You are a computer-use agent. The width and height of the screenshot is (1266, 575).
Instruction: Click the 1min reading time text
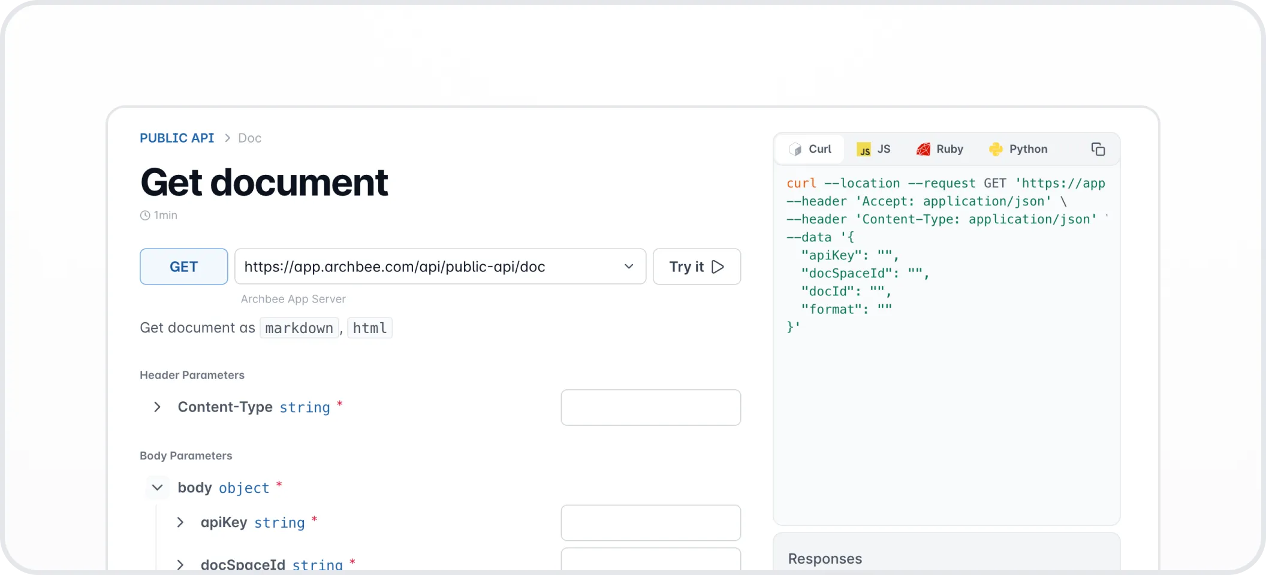[x=165, y=216]
